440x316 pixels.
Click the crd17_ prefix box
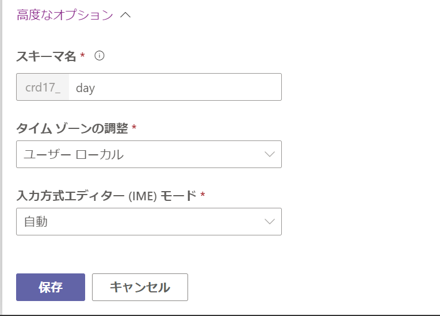tap(43, 87)
